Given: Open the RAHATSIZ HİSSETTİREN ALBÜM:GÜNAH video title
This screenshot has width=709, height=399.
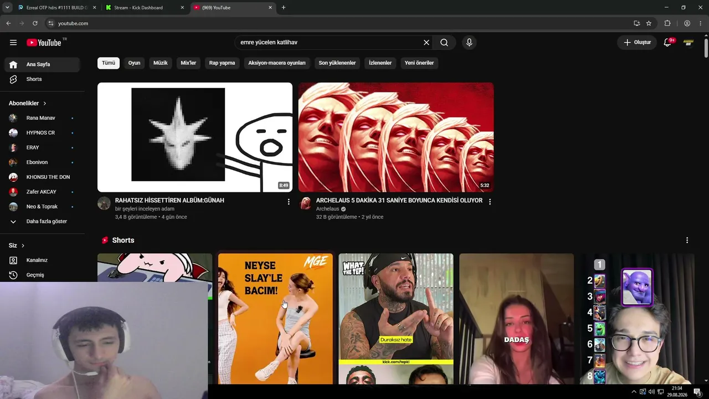Looking at the screenshot, I should 169,201.
